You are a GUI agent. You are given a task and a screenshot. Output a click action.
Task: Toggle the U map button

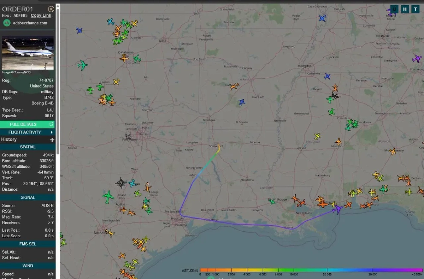[x=394, y=9]
